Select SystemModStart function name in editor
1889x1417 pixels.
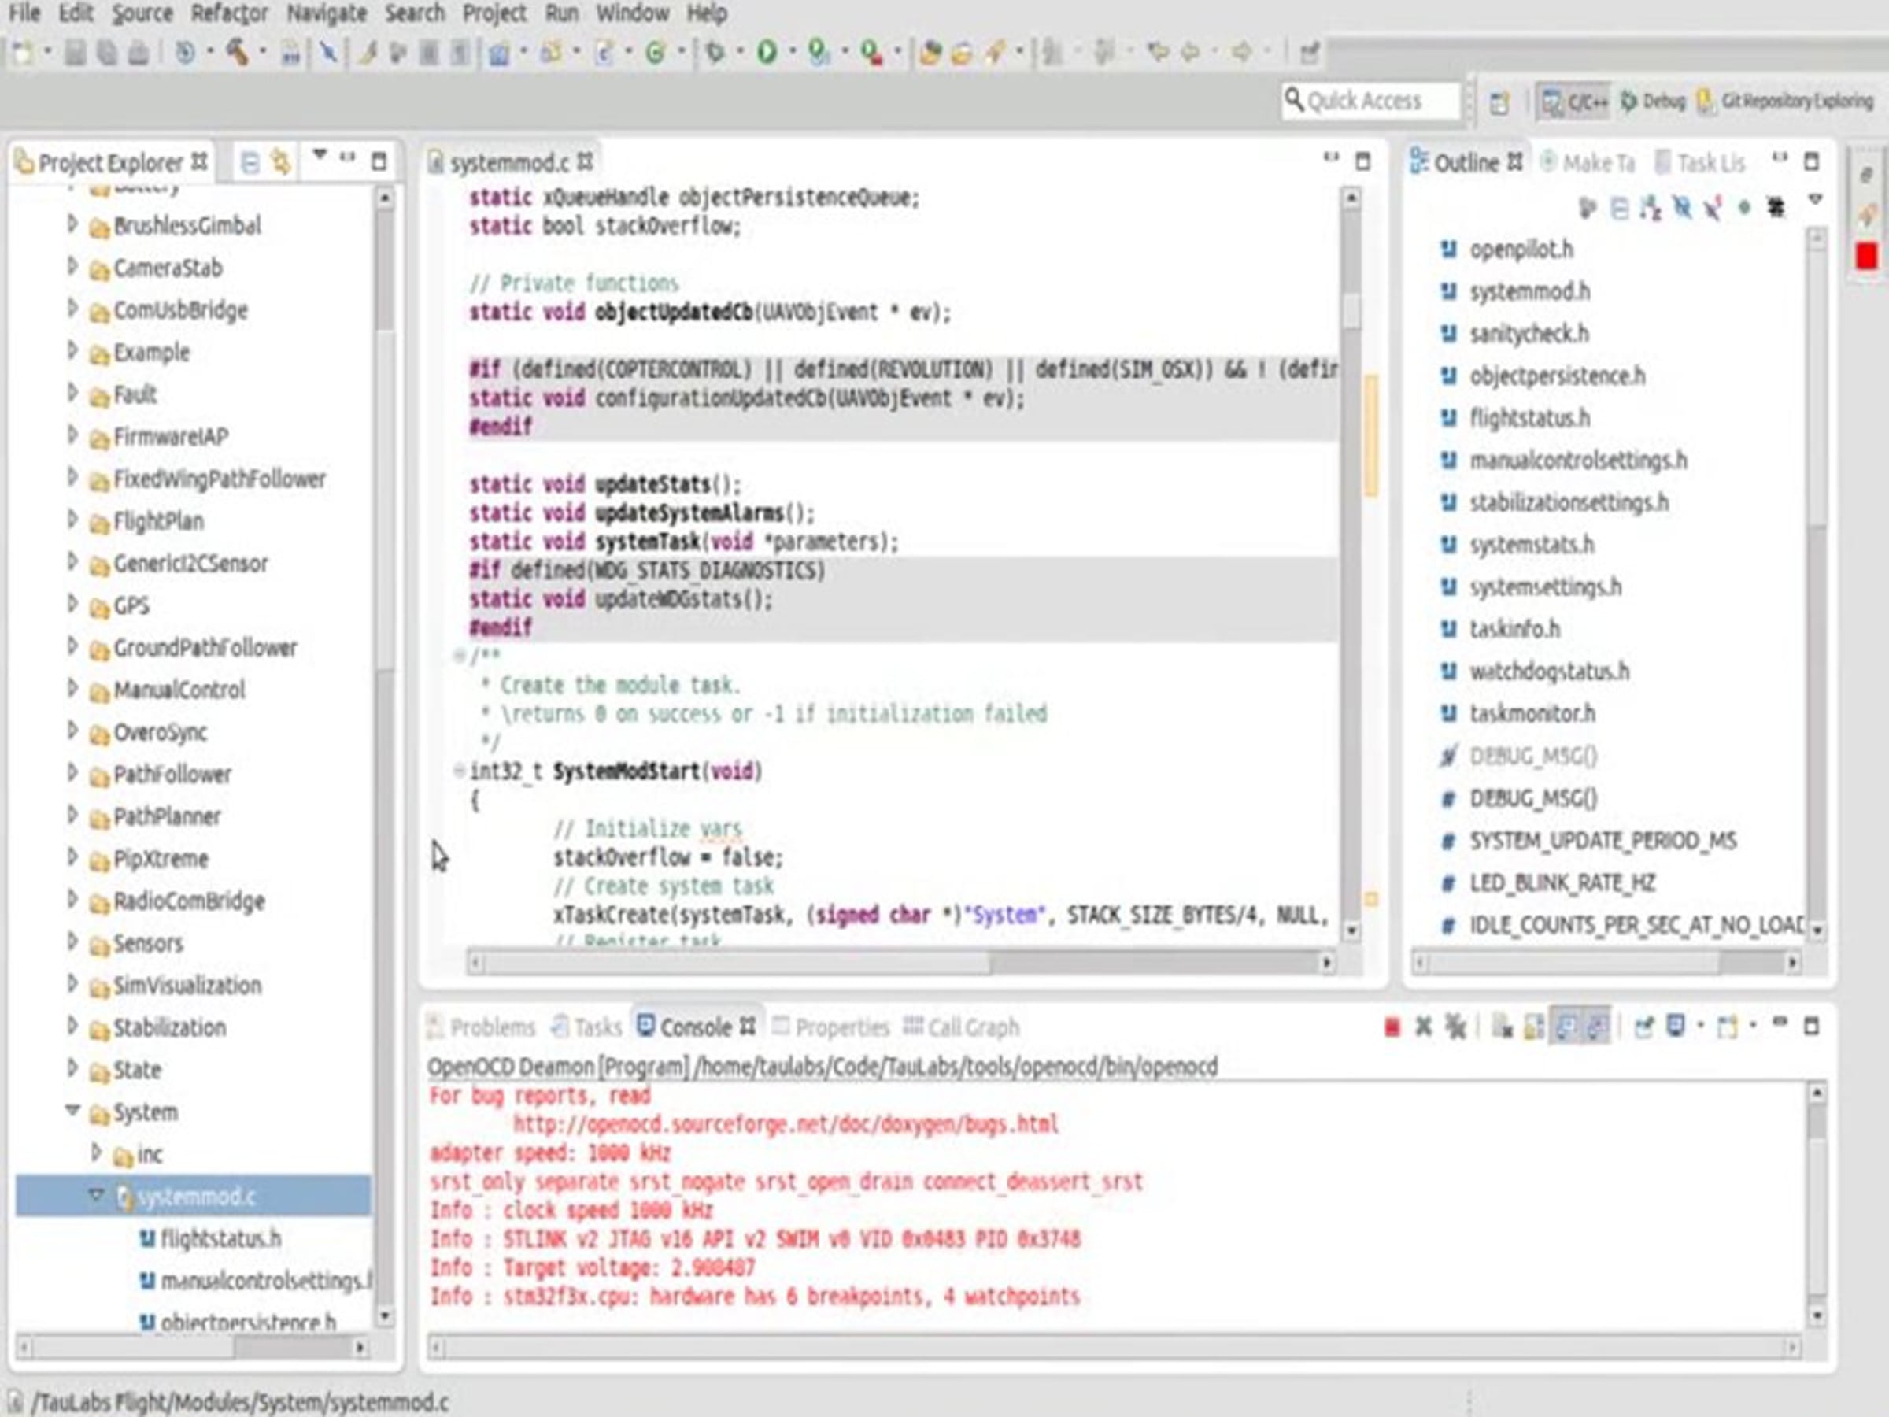[x=627, y=771]
